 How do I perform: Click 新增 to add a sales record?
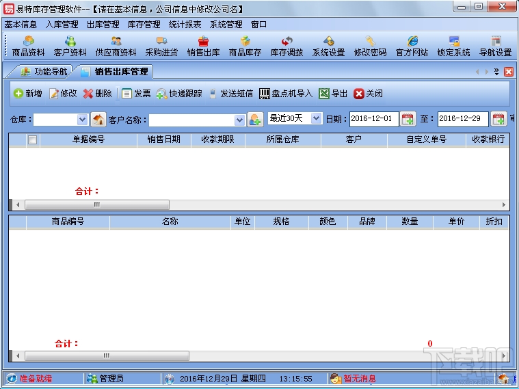28,94
